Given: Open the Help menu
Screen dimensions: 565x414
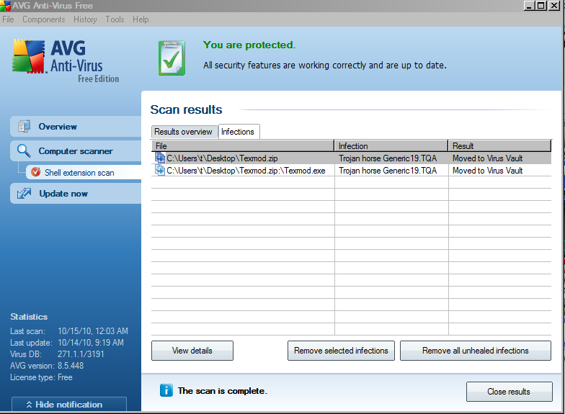Looking at the screenshot, I should pyautogui.click(x=141, y=19).
